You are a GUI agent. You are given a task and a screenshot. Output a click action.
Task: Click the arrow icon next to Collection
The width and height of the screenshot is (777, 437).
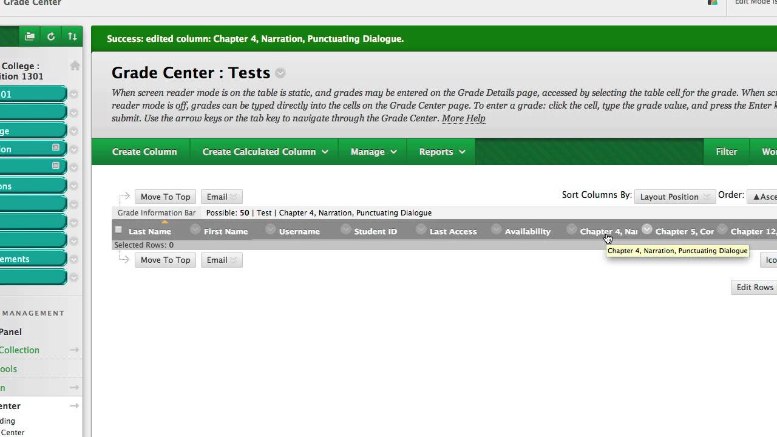click(x=74, y=350)
